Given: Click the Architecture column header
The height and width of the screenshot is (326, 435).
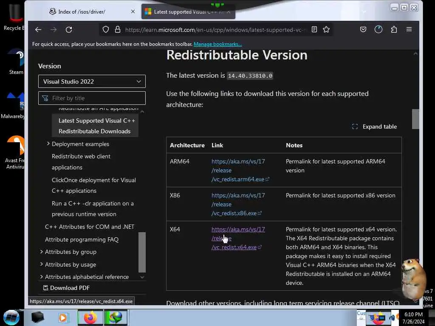Looking at the screenshot, I should pyautogui.click(x=187, y=145).
